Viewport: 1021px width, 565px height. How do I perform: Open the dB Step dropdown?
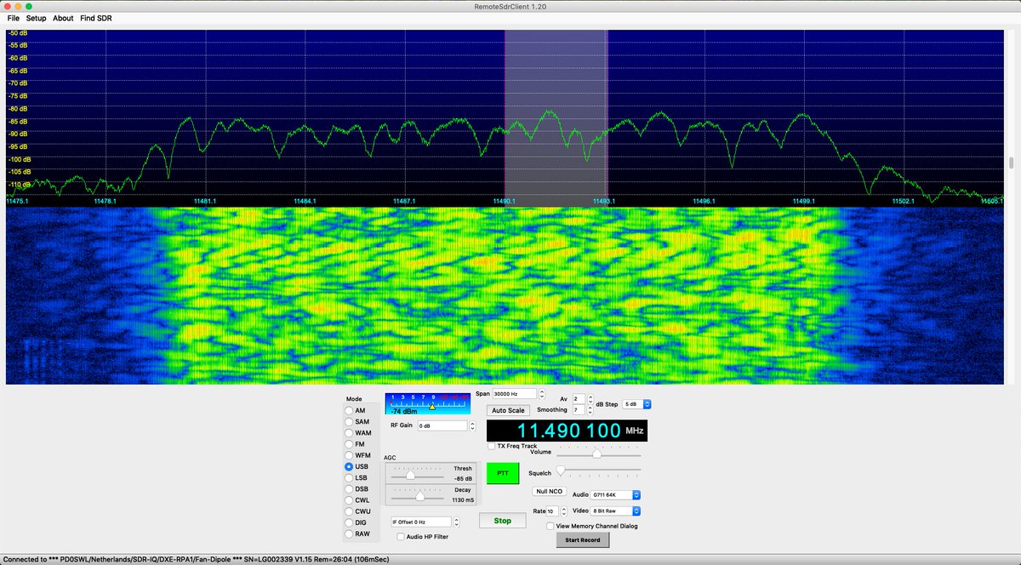(636, 403)
